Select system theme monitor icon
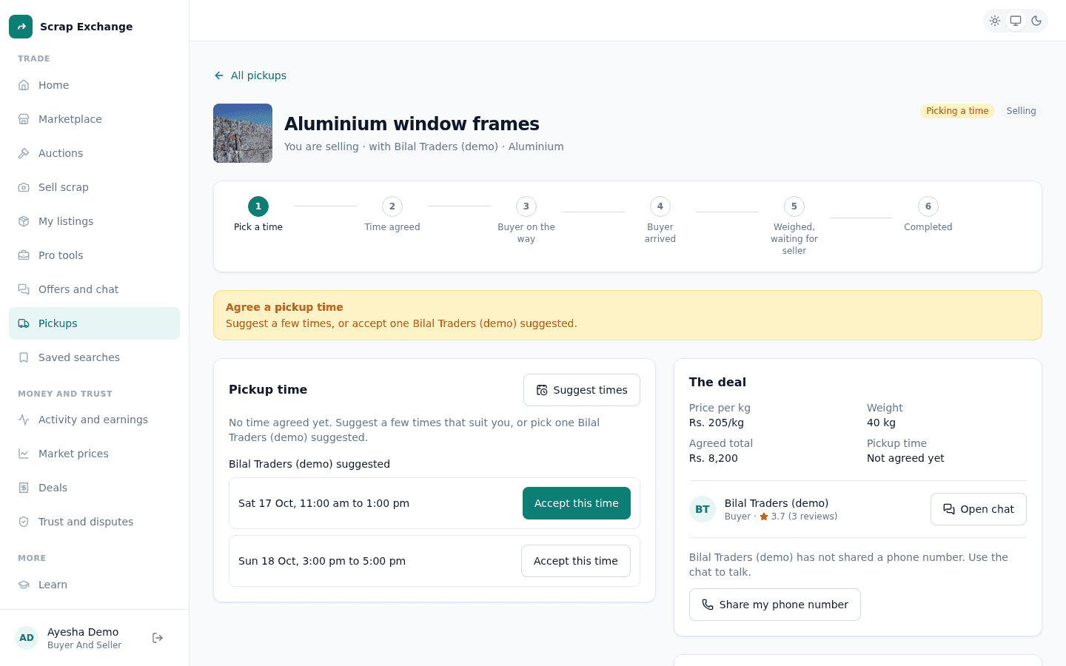Image resolution: width=1066 pixels, height=666 pixels. point(1016,21)
